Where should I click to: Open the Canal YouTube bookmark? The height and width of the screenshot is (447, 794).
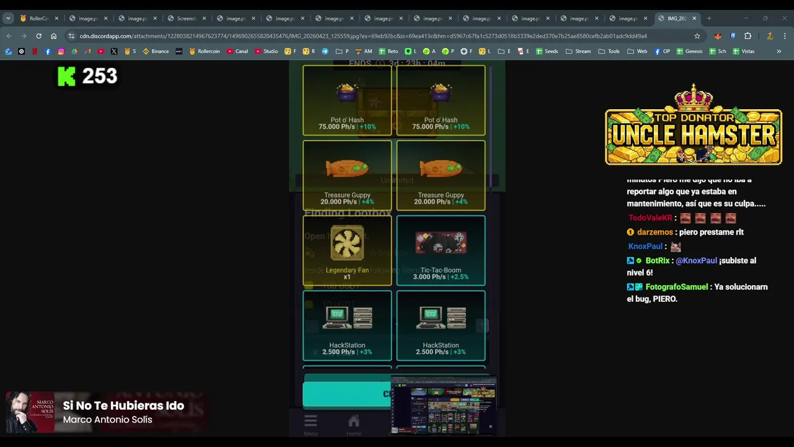point(237,52)
